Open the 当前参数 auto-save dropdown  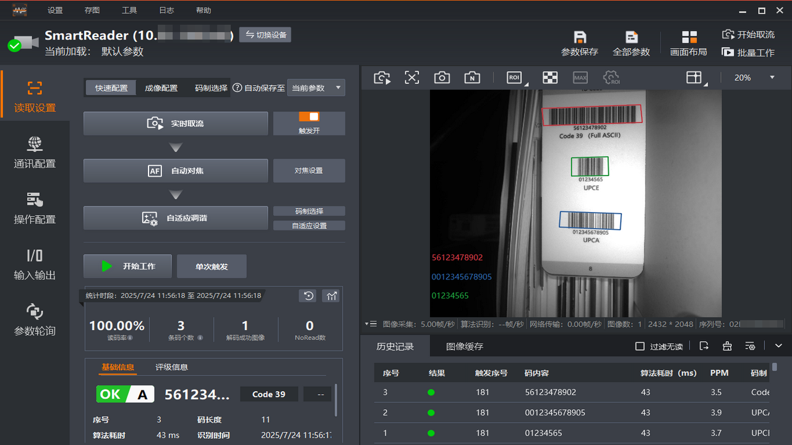pyautogui.click(x=316, y=88)
